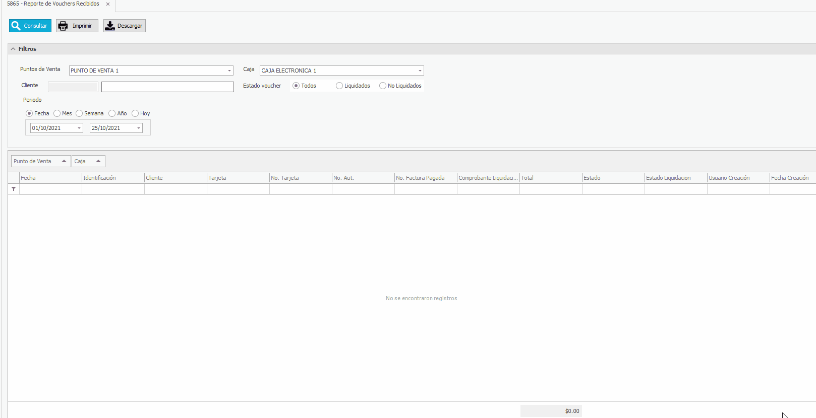This screenshot has width=816, height=418.
Task: Click the Cliente name text field
Action: [167, 87]
